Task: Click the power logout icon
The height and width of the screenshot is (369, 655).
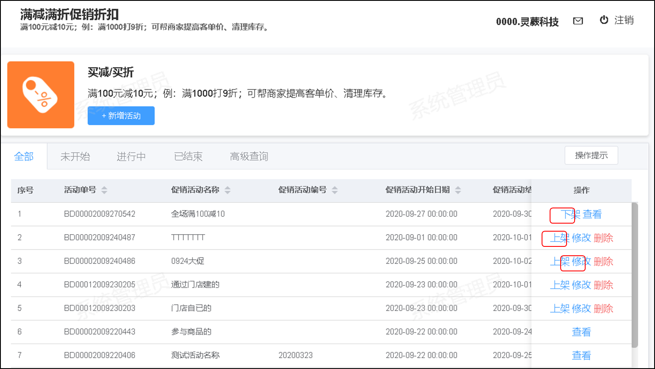Action: click(604, 20)
